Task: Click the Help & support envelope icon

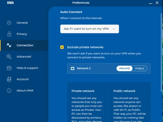Action: [x=9, y=68]
